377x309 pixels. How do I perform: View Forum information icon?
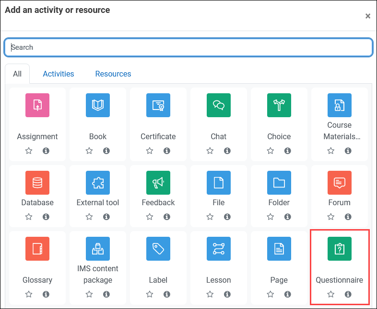tap(348, 217)
